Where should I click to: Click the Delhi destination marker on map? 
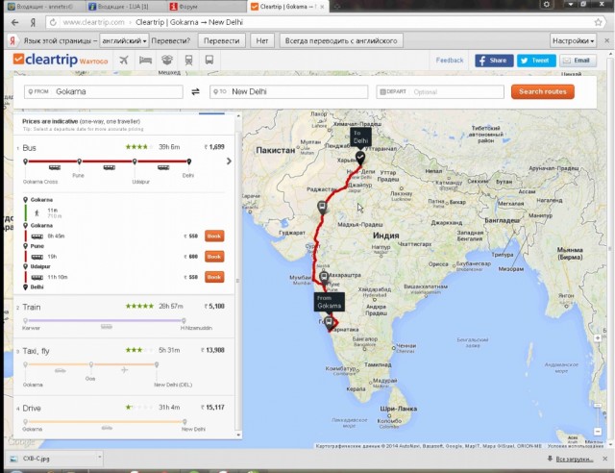[x=360, y=156]
